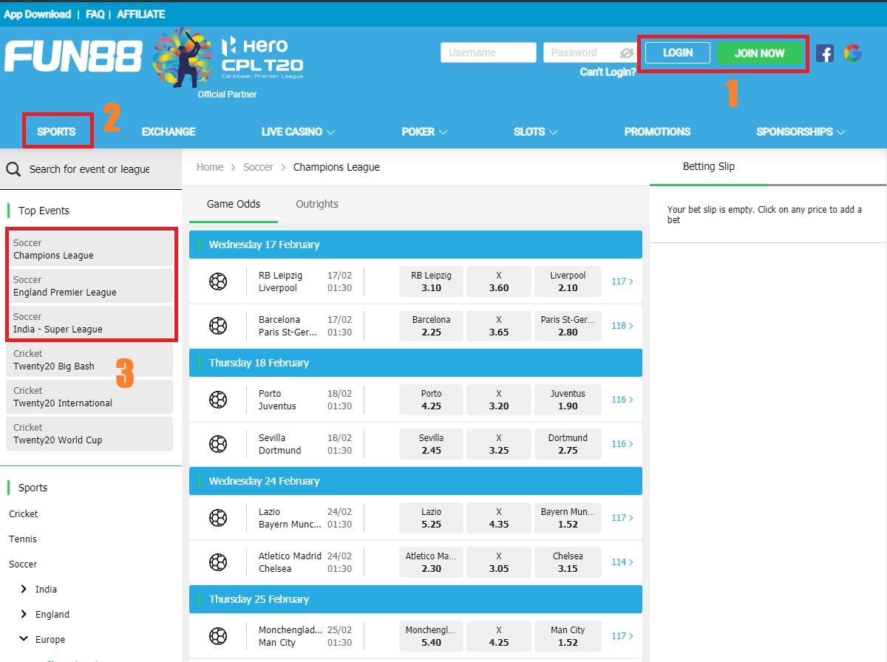Click soccer ball icon for Monchengladbach match
The image size is (887, 662).
218,636
